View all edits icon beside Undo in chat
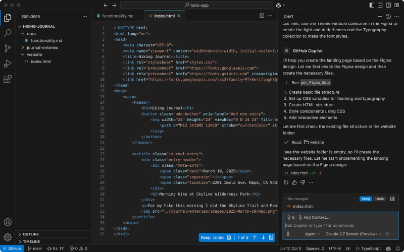 point(392,199)
